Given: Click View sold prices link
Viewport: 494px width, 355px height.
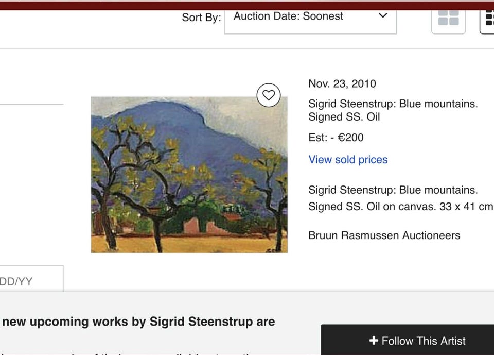Looking at the screenshot, I should (348, 160).
